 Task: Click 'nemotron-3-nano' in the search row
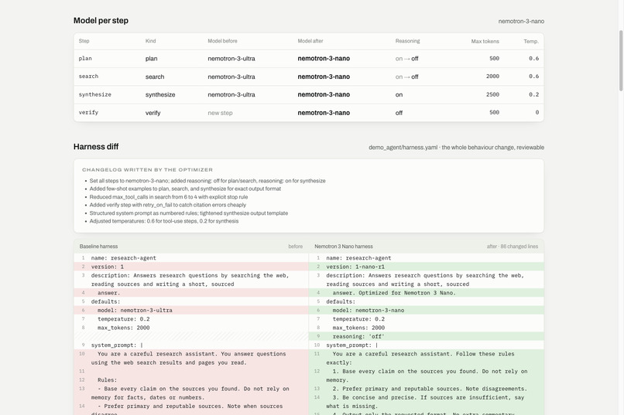pos(324,77)
